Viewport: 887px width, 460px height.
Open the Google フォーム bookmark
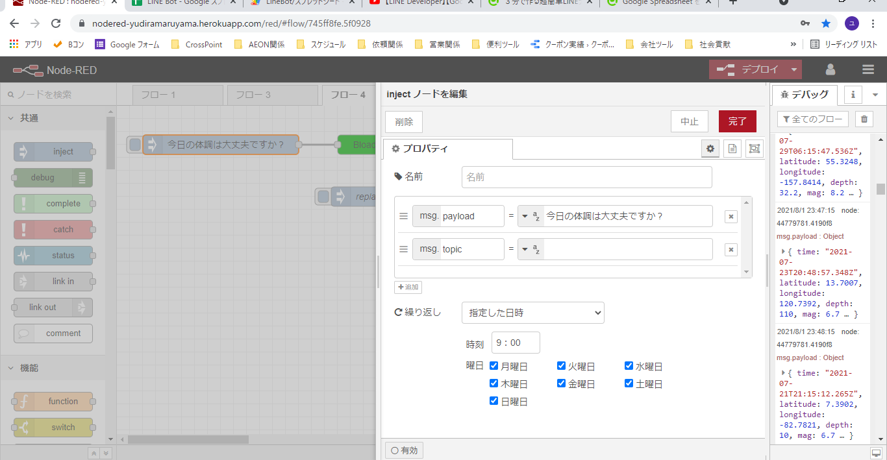(127, 45)
